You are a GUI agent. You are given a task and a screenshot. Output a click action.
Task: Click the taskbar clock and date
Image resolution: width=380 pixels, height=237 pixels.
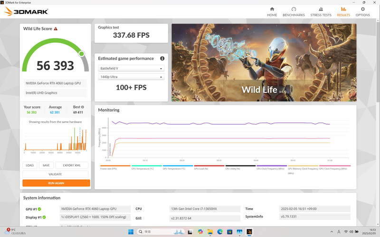(x=369, y=232)
